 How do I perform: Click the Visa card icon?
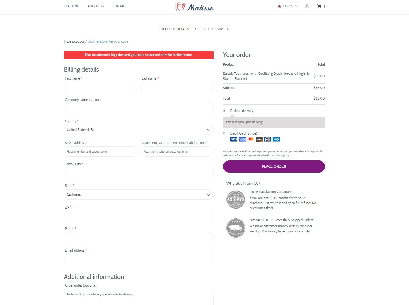[x=234, y=139]
